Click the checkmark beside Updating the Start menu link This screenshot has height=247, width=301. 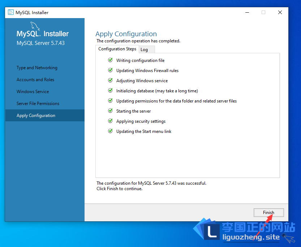[x=110, y=131]
